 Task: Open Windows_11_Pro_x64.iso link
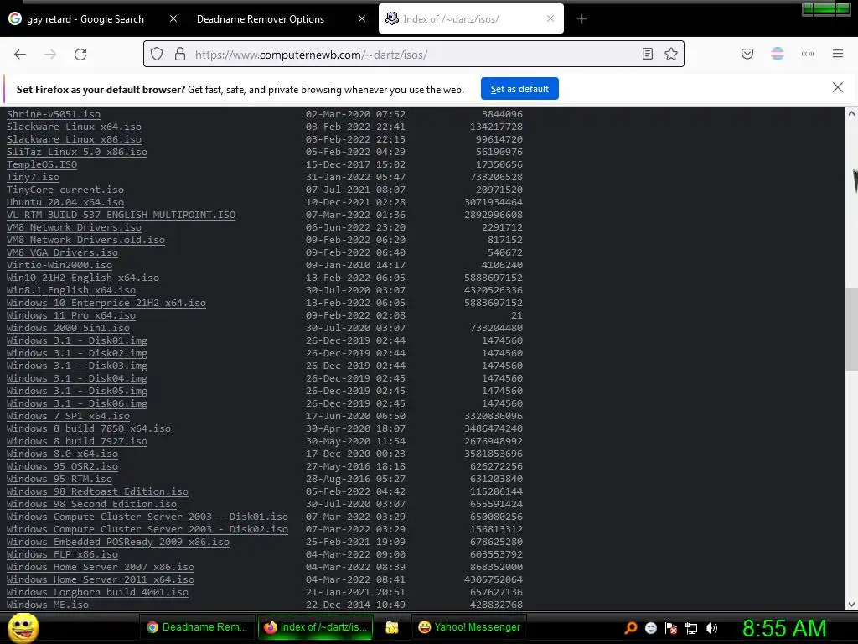[x=71, y=315]
